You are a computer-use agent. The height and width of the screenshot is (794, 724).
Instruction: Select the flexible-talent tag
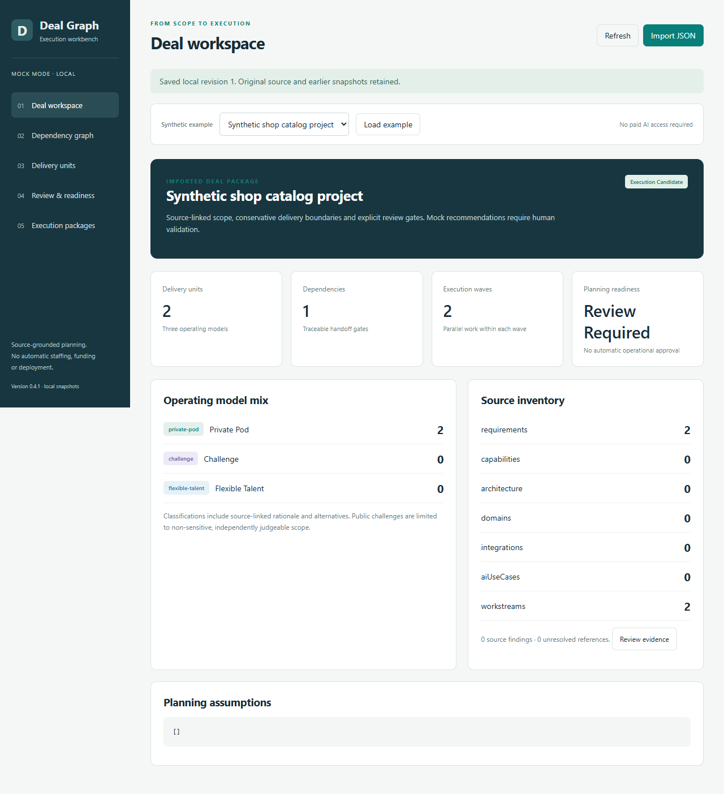tap(186, 488)
